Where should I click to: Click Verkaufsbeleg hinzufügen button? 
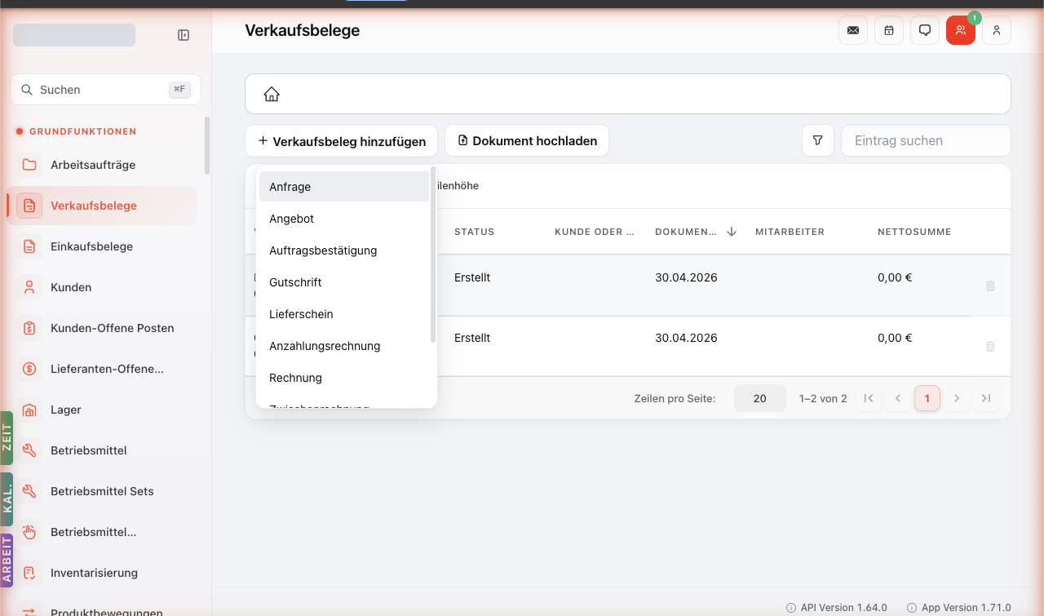341,140
